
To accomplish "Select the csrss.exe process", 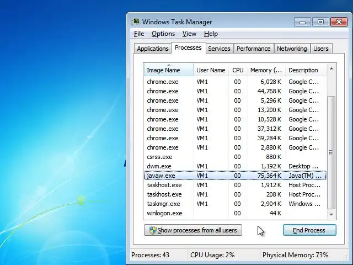I will (235, 157).
